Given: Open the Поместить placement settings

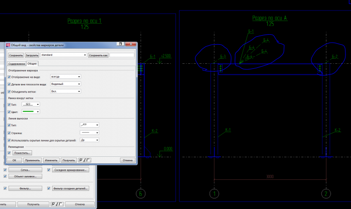Looking at the screenshot, I should point(22,153).
